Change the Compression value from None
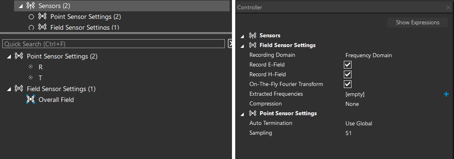454x159 pixels. tap(352, 104)
